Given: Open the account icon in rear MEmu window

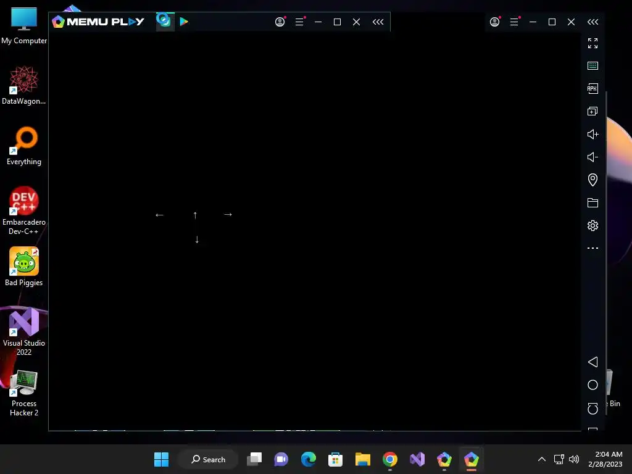Looking at the screenshot, I should coord(495,22).
